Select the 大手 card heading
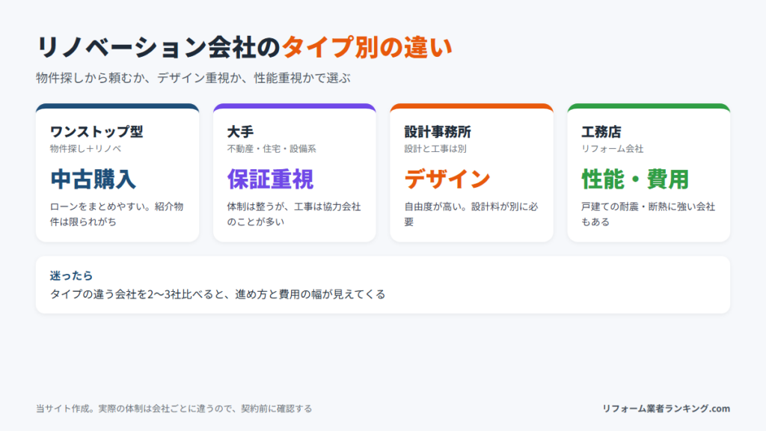This screenshot has width=766, height=431. click(x=240, y=132)
